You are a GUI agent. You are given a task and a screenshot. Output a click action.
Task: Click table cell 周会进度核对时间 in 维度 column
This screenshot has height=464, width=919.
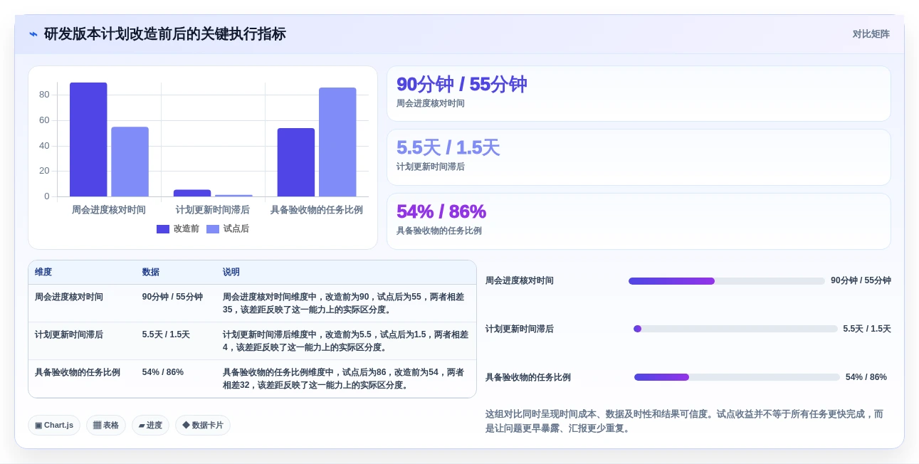(69, 297)
